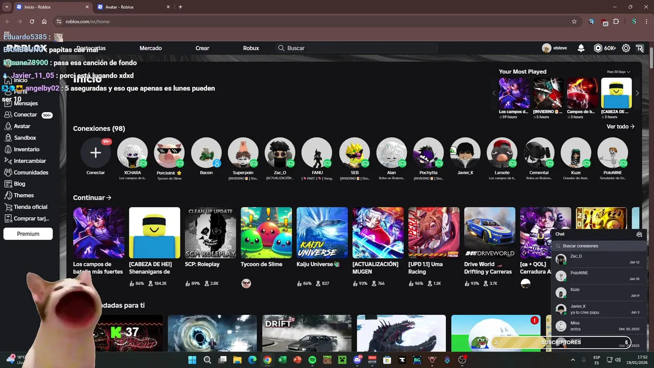Show next Most Played games arrow
Screen dimensions: 654x368
click(637, 93)
